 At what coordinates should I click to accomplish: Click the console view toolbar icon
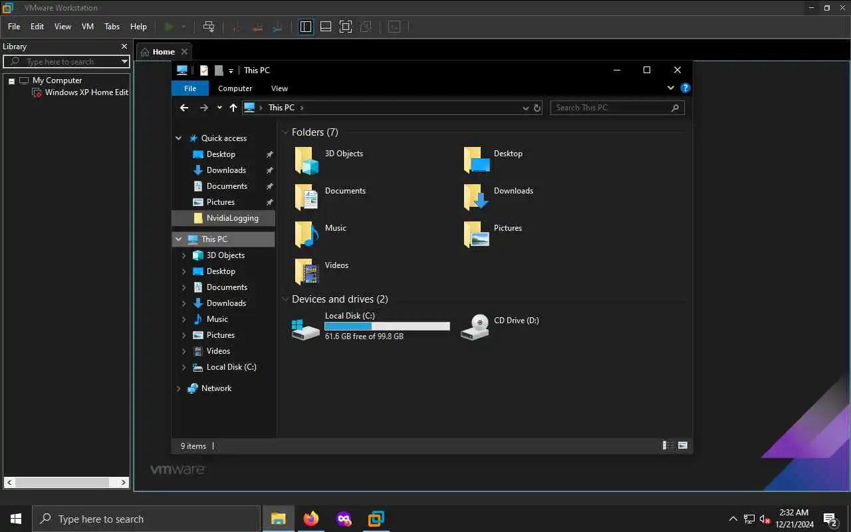[394, 27]
